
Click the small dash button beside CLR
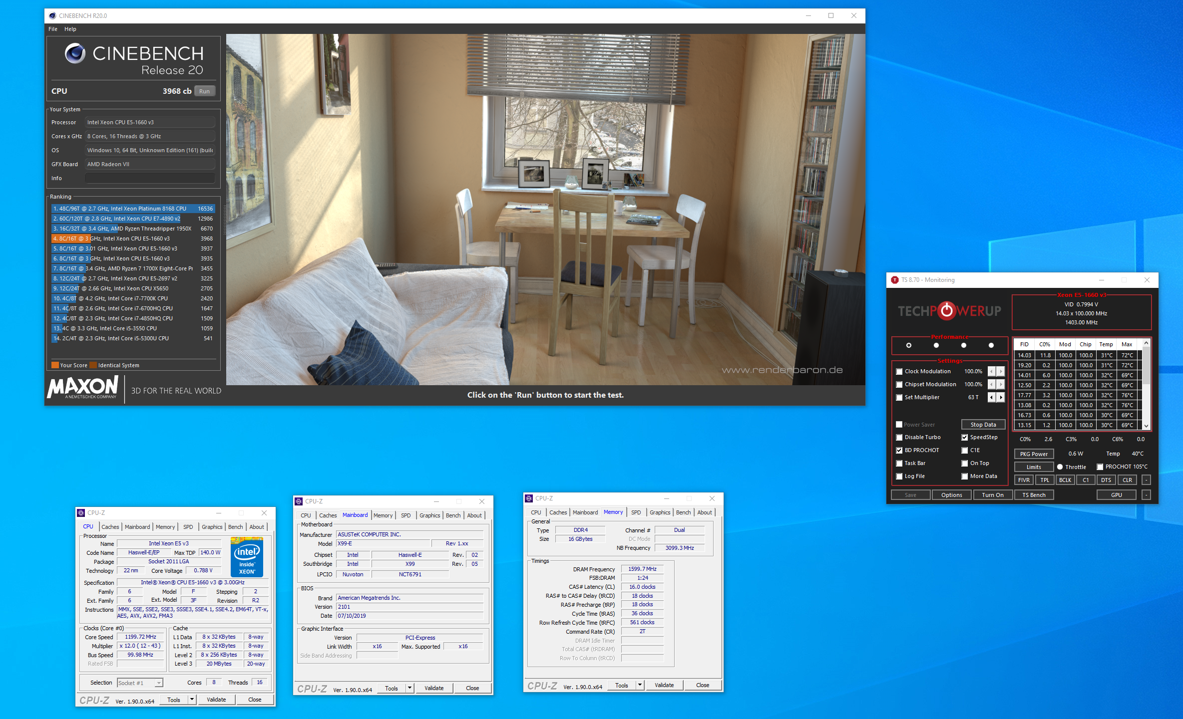point(1147,480)
